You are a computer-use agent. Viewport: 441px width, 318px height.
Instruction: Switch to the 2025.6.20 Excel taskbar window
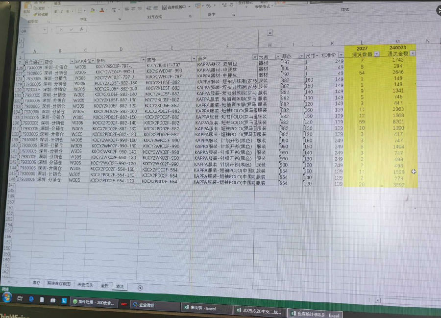[x=259, y=311]
